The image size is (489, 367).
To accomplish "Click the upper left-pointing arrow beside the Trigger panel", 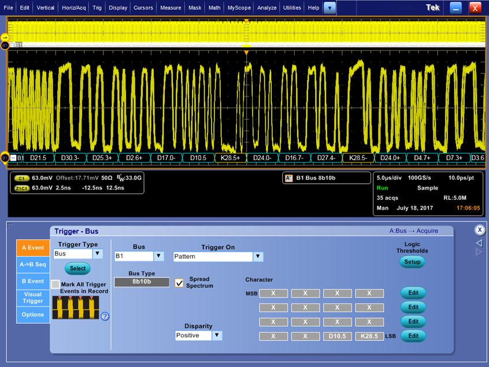I will tap(479, 243).
